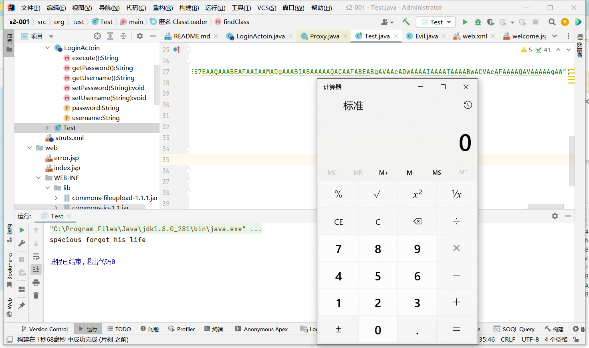This screenshot has height=348, width=589.
Task: Click the orange update arrow icon
Action: pos(565,22)
